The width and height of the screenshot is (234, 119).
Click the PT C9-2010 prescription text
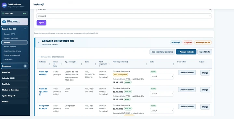(x=69, y=80)
